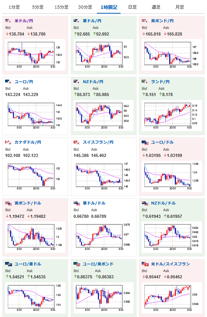Click the Canada flag icon beside カナダドル/円
Viewport: 207px width, 317px height.
coord(8,142)
